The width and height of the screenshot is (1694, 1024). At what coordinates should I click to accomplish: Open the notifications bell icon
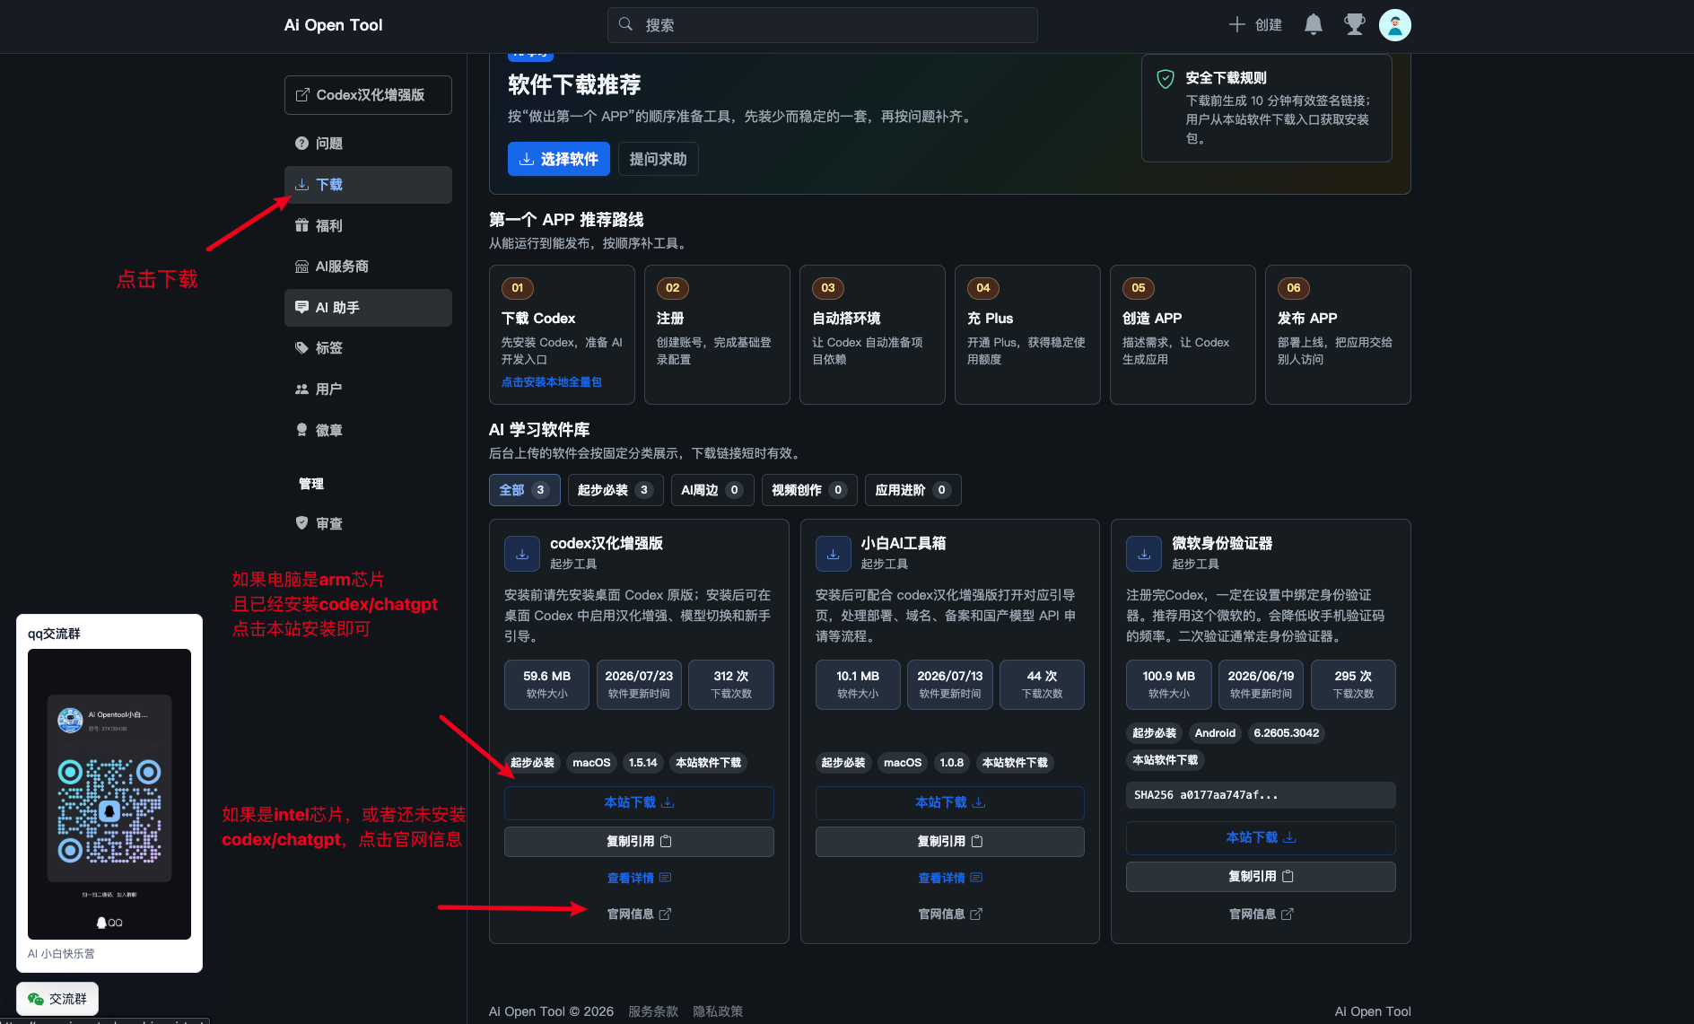(1313, 25)
